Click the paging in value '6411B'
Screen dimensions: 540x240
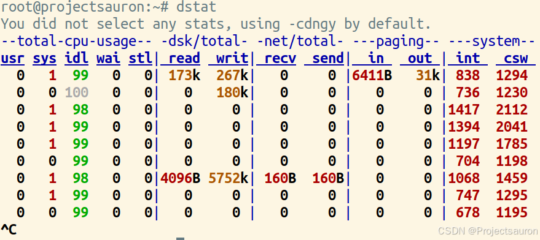click(372, 75)
